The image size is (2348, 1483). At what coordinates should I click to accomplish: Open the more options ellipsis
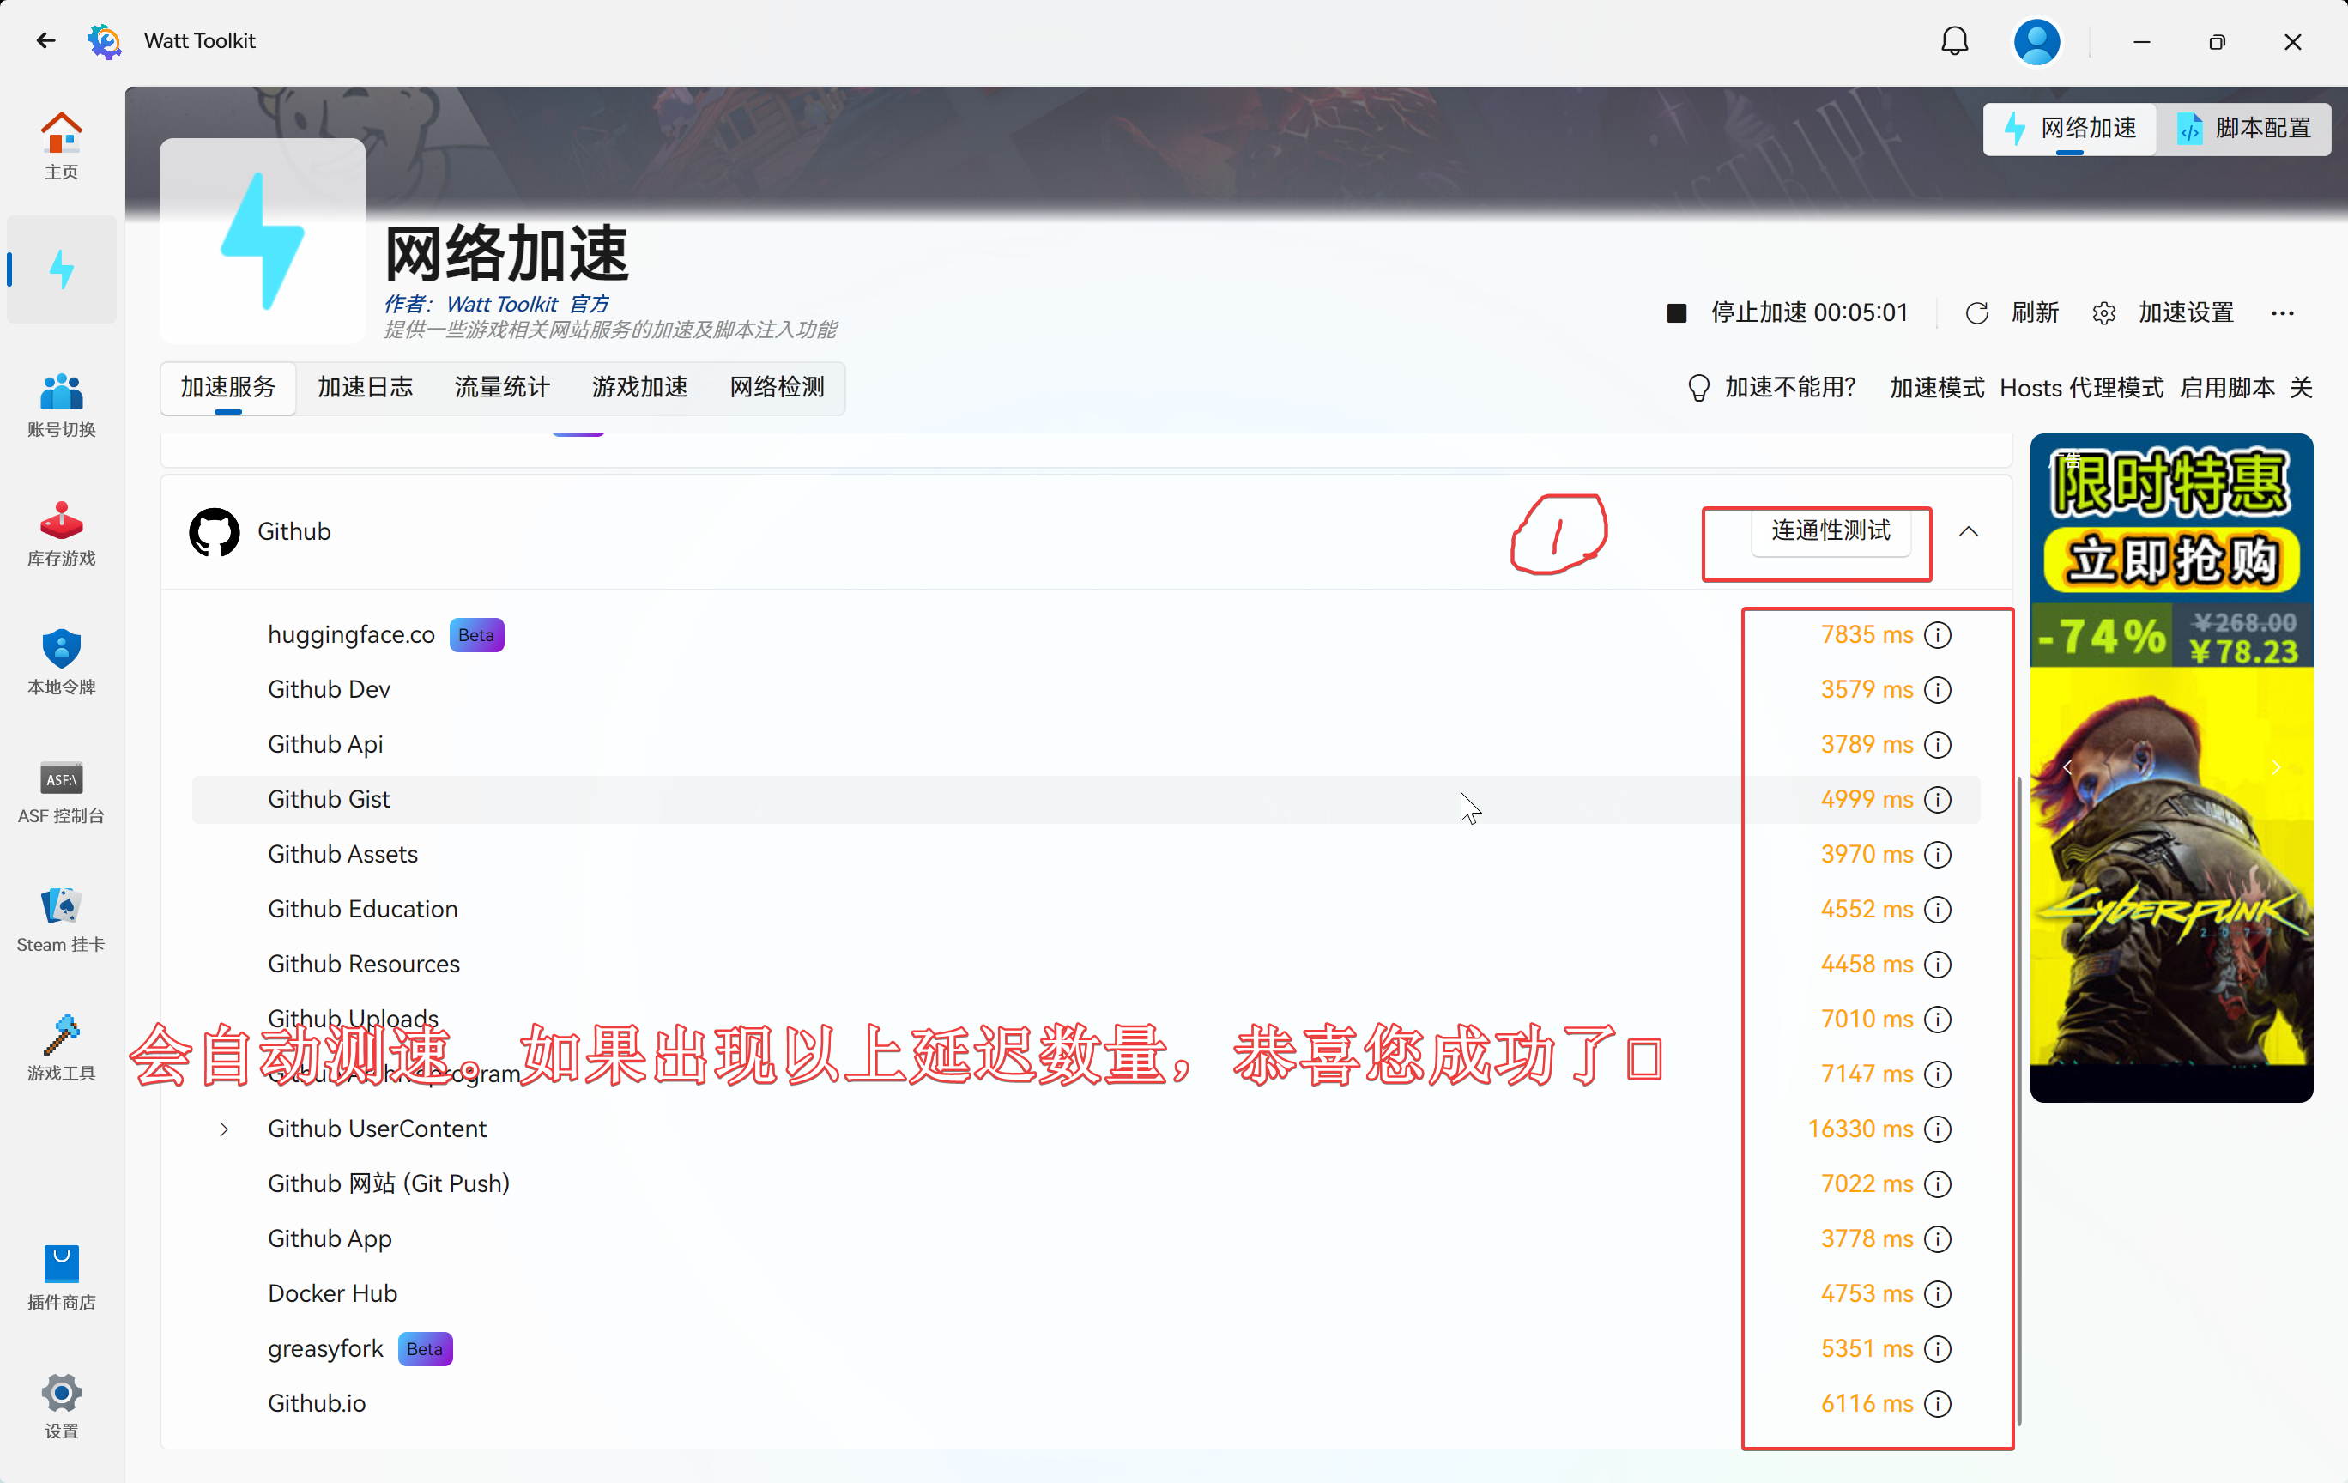(x=2282, y=313)
